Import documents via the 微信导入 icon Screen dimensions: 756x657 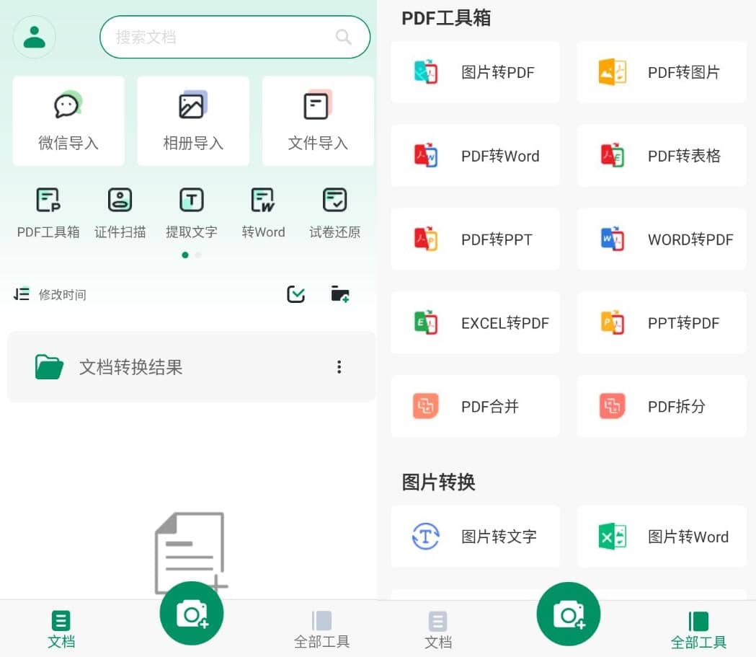tap(68, 120)
